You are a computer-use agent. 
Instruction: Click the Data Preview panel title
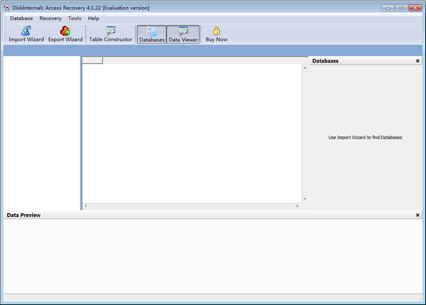click(x=23, y=215)
